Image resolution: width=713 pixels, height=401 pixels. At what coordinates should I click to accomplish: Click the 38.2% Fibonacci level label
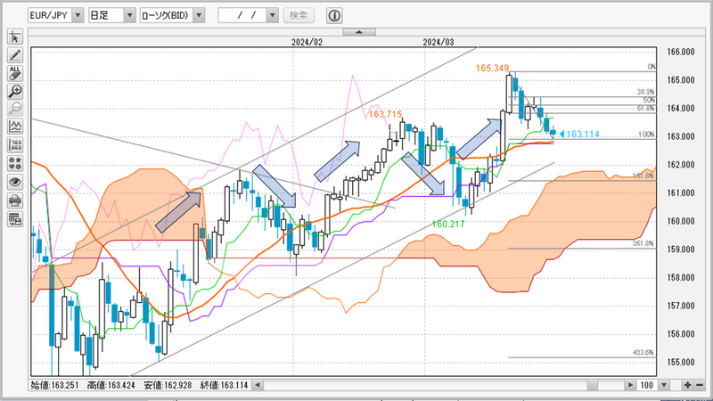[x=645, y=92]
